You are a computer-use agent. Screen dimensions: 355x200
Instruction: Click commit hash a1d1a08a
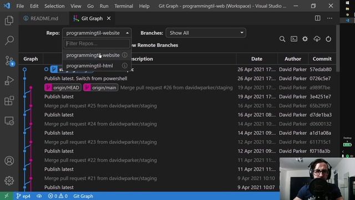click(x=321, y=133)
